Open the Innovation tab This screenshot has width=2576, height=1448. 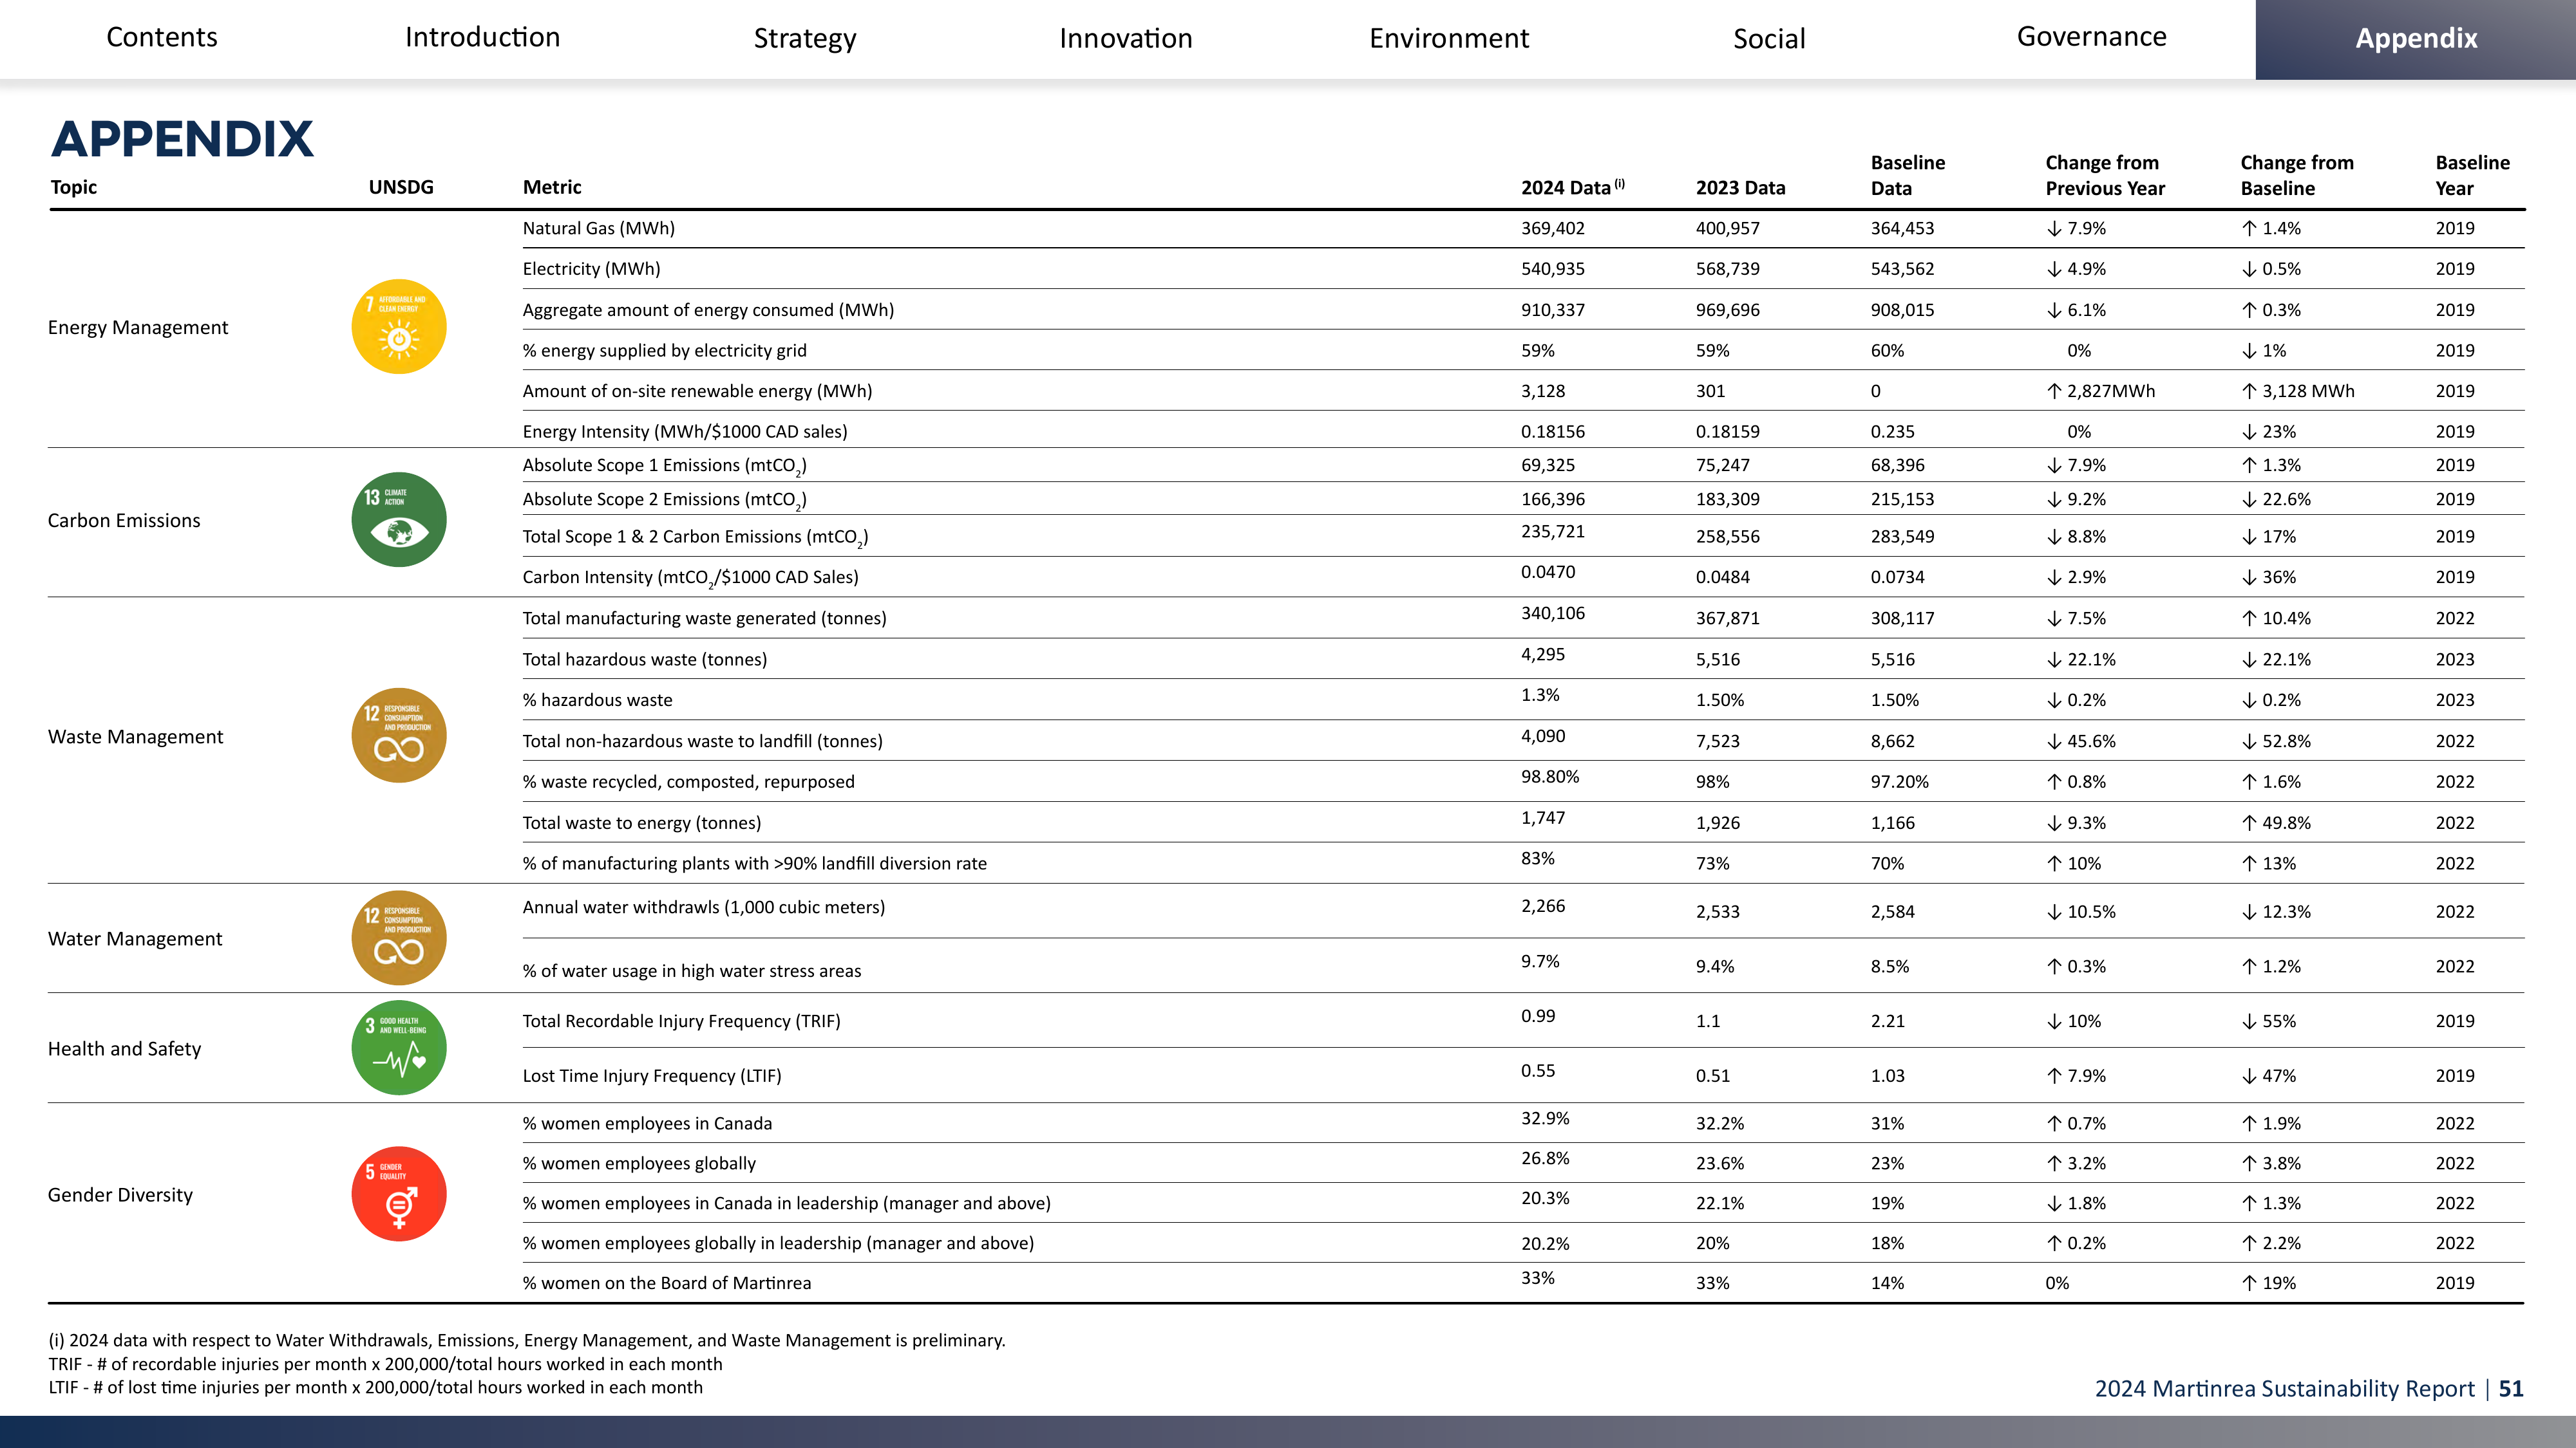(x=1127, y=38)
